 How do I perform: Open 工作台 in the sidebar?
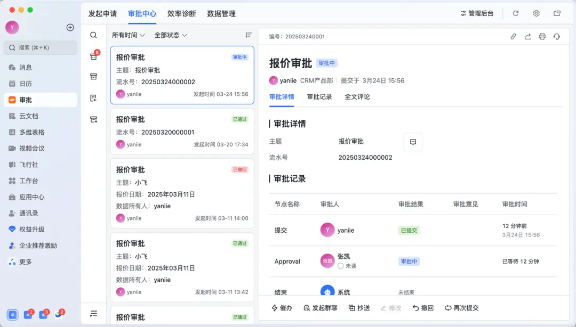(x=41, y=181)
